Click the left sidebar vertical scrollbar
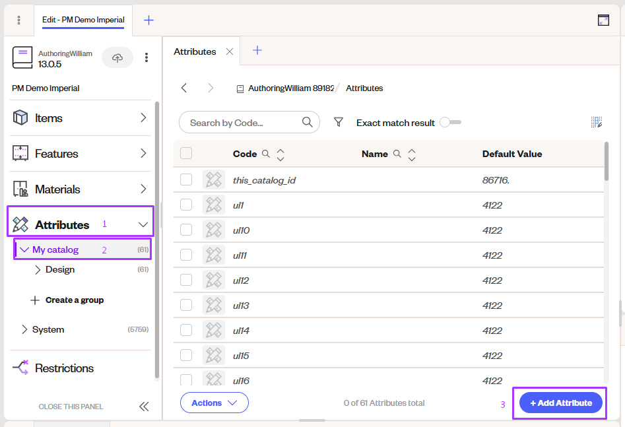Screen dimensions: 625x427 (x=157, y=239)
